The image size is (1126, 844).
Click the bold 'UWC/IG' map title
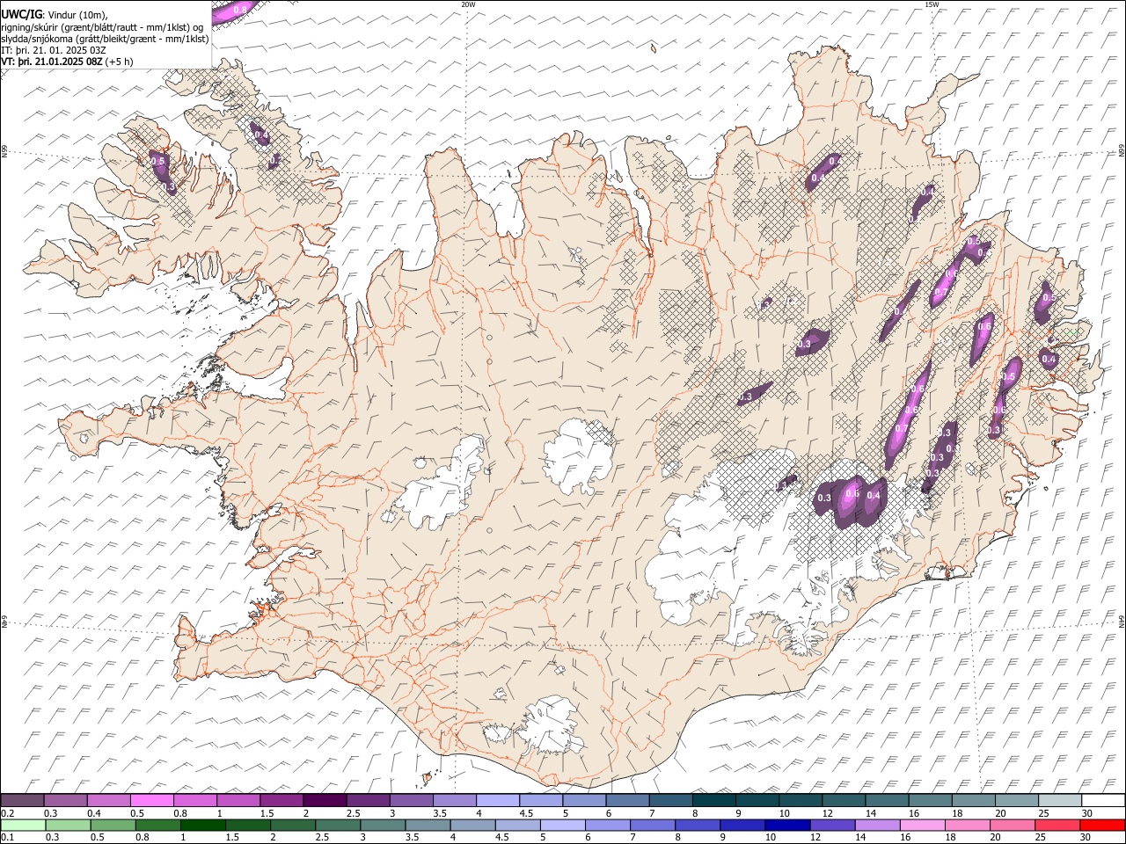tap(21, 15)
